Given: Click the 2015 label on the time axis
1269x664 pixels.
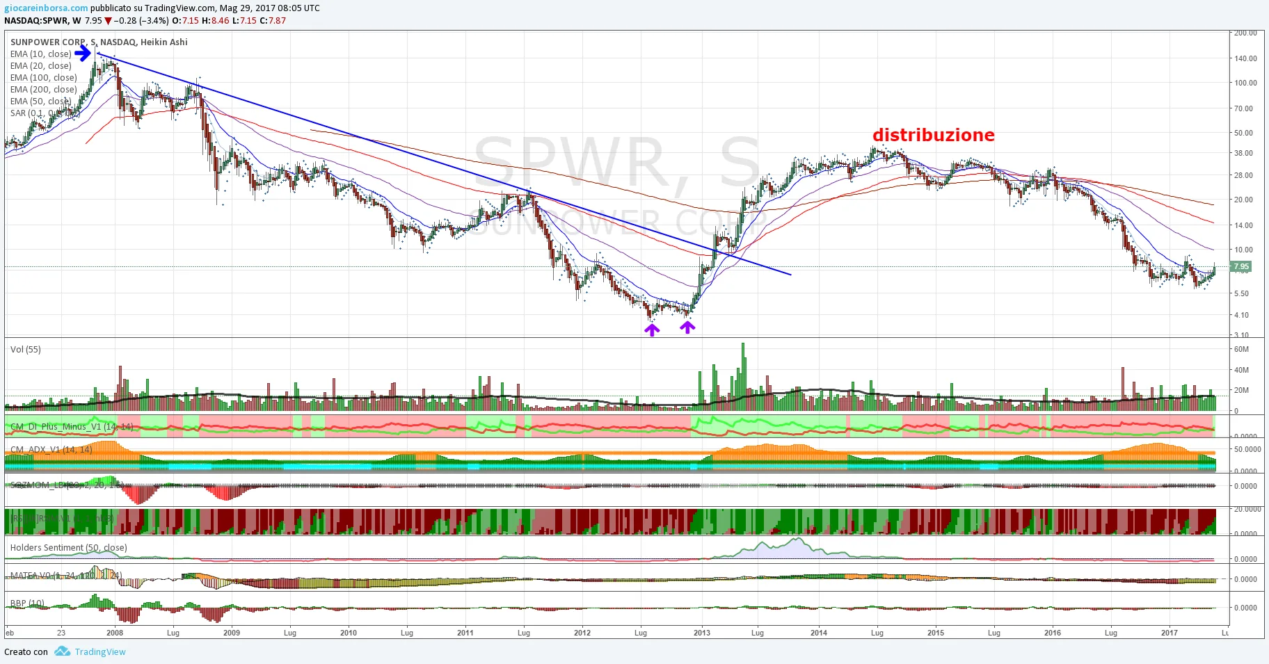Looking at the screenshot, I should (x=936, y=633).
